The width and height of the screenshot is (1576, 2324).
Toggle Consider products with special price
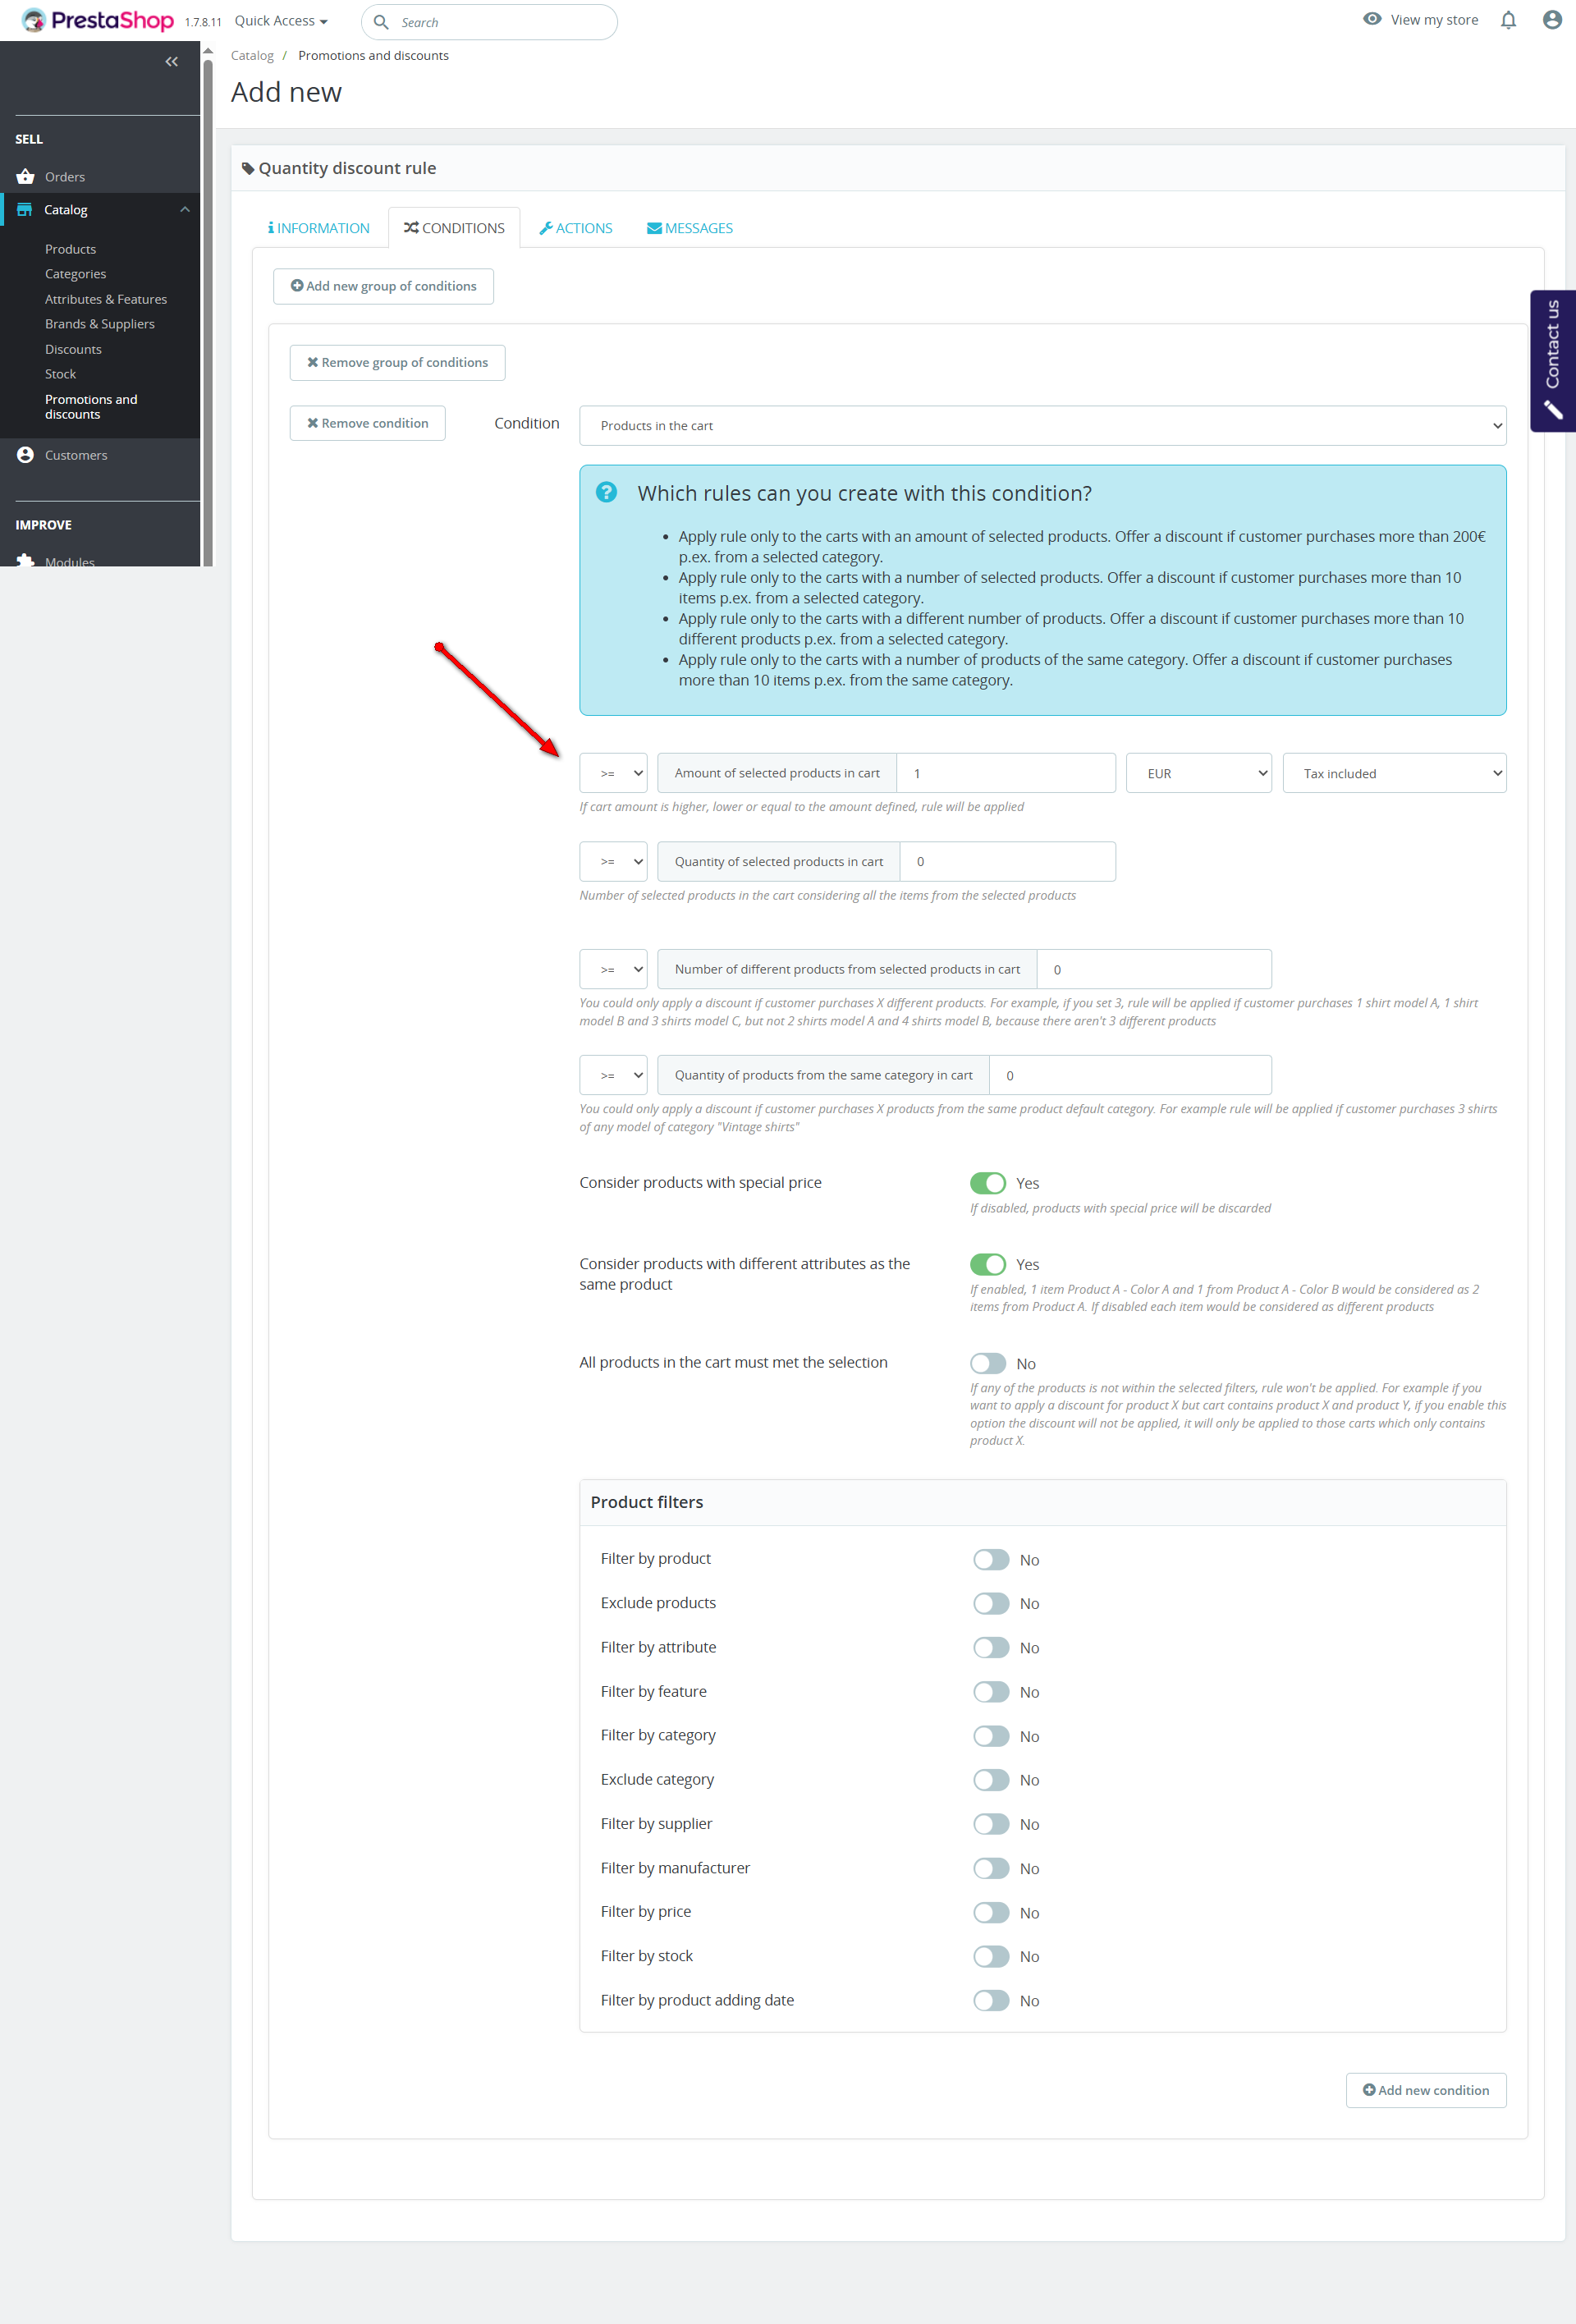pos(987,1183)
